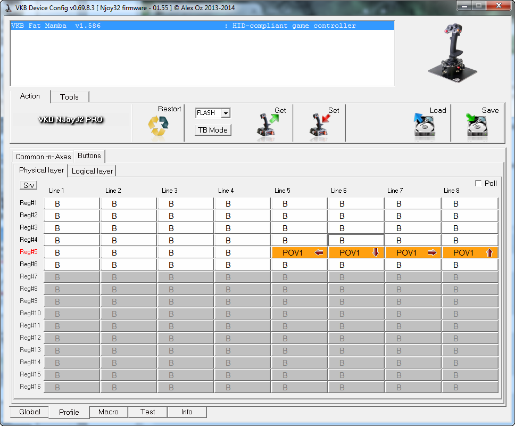Click the Reg#16 row label
Viewport: 515px width, 426px height.
tap(30, 387)
